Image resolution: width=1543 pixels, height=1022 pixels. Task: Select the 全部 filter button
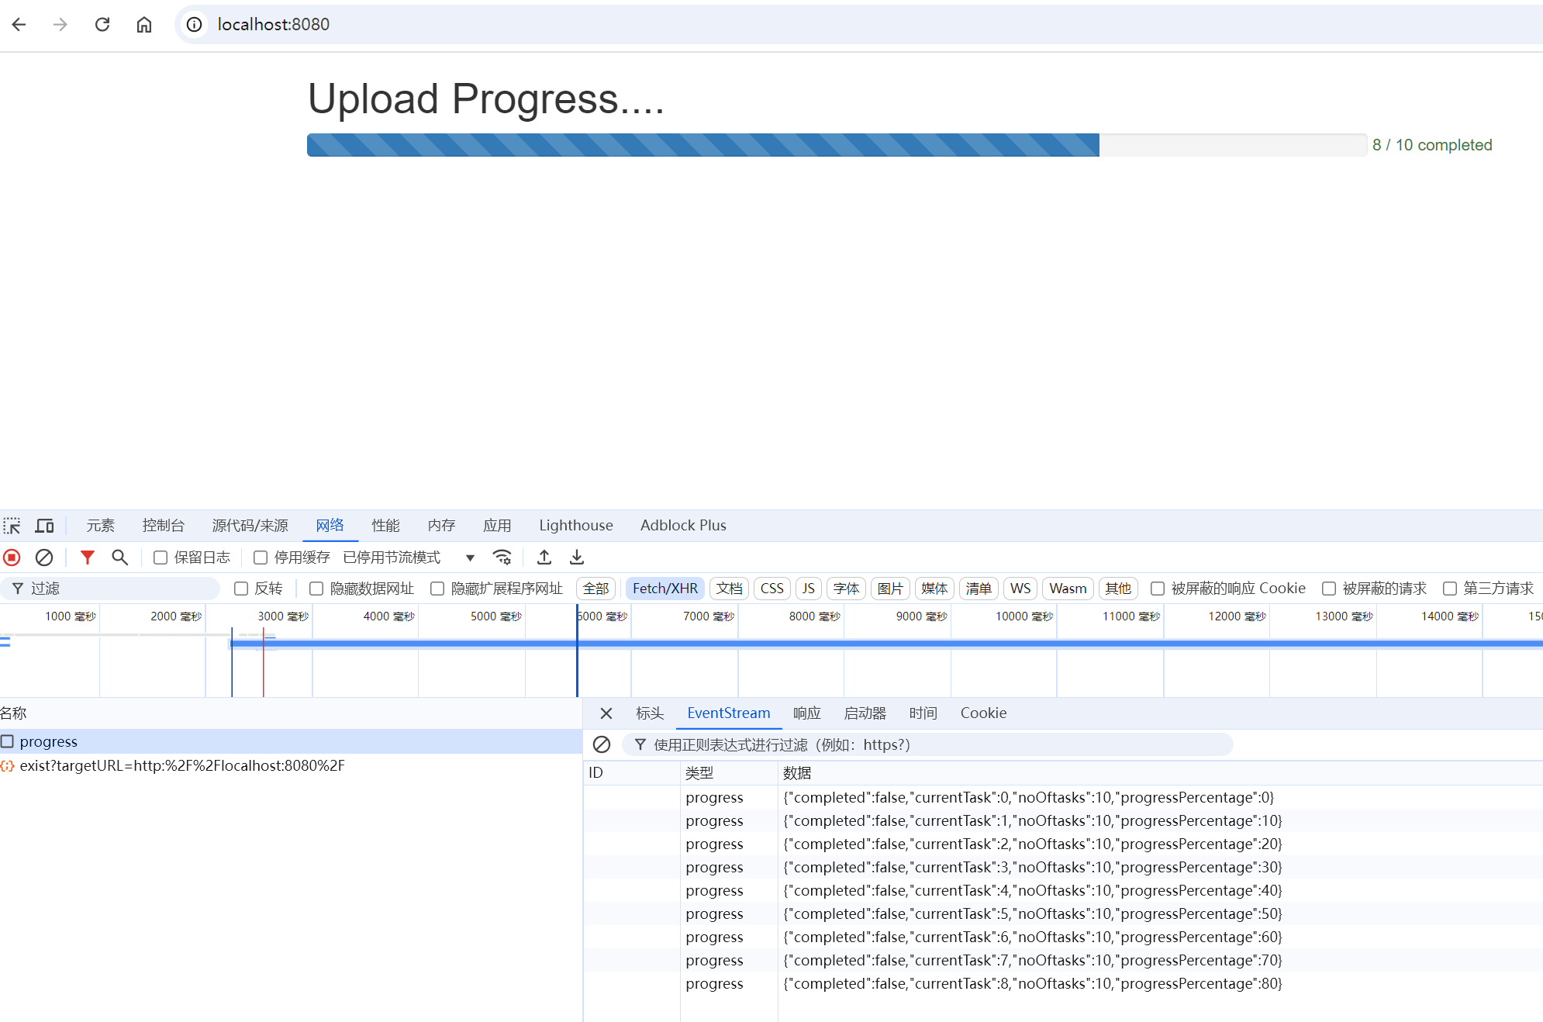coord(595,589)
